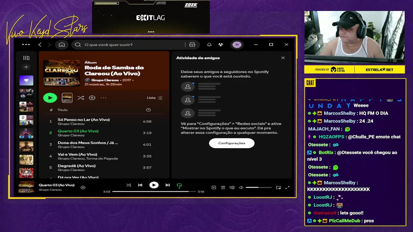Toggle album shuffle next to the play button
Viewport: 413px width, 232px height.
click(x=81, y=98)
